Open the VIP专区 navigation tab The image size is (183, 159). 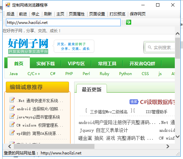(x=76, y=64)
